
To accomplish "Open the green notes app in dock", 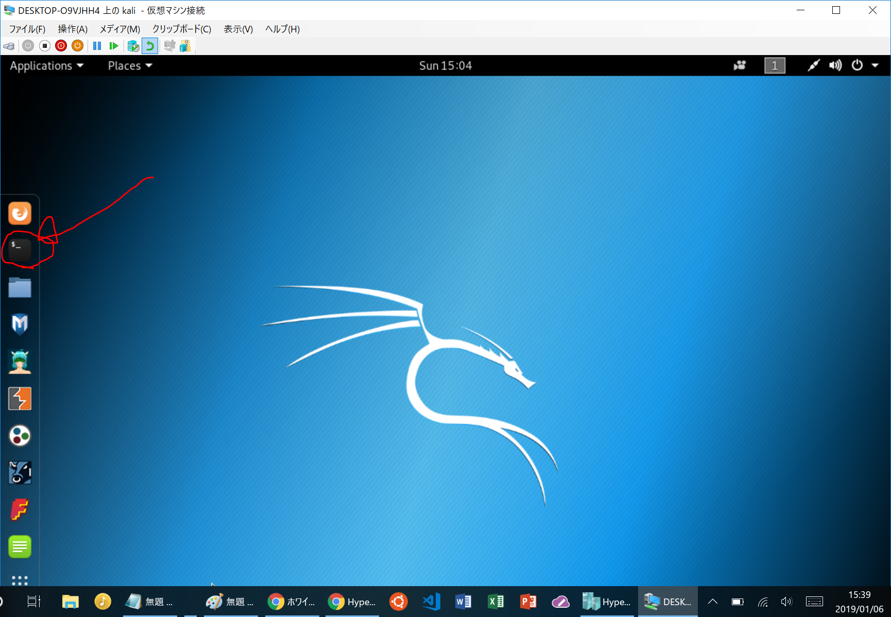I will [20, 547].
